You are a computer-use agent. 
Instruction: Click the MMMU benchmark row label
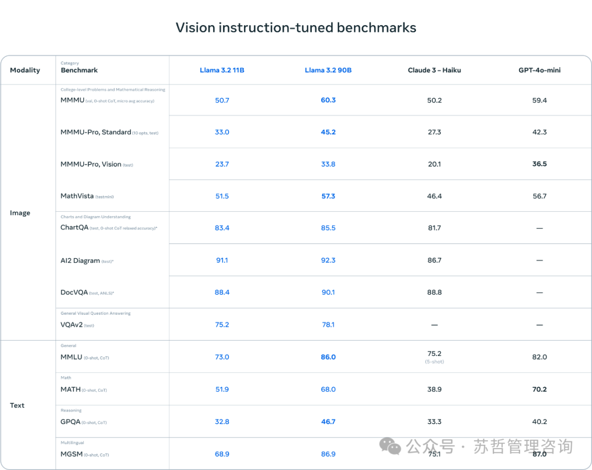coord(72,100)
